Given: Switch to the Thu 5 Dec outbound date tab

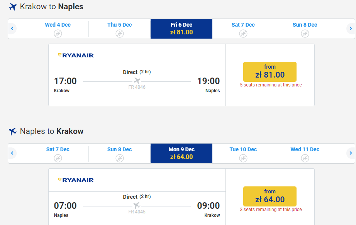Looking at the screenshot, I should 119,29.
